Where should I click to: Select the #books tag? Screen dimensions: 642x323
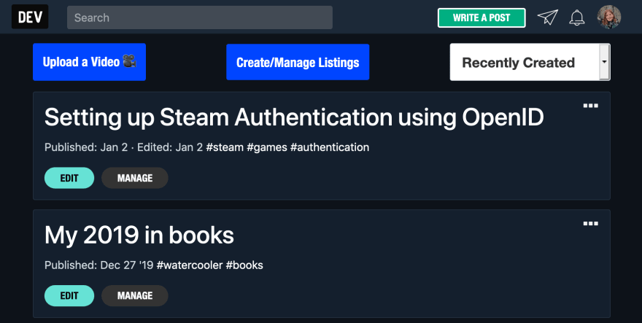click(244, 265)
